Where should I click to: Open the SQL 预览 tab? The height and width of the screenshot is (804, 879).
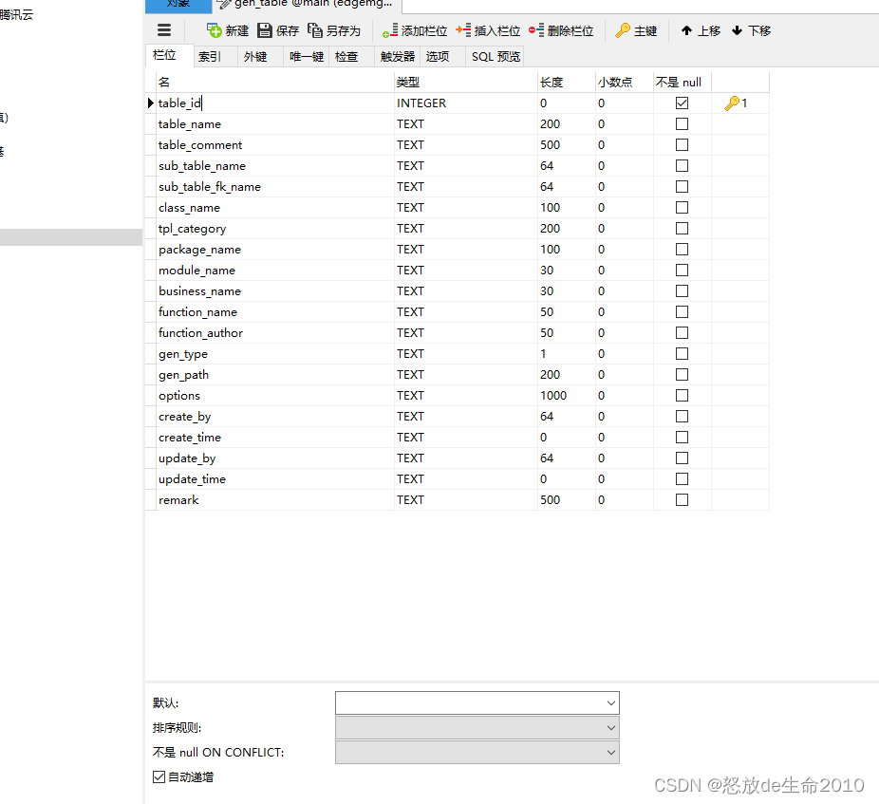tap(495, 56)
